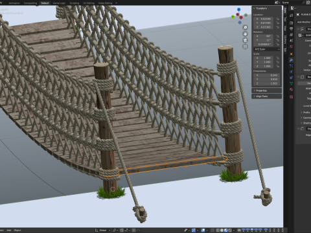Select solid viewport shading mode
311x233 pixels.
point(222,230)
